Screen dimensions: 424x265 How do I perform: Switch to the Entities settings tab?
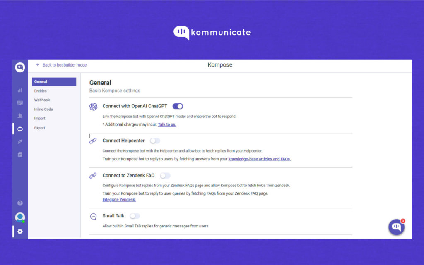(x=41, y=91)
